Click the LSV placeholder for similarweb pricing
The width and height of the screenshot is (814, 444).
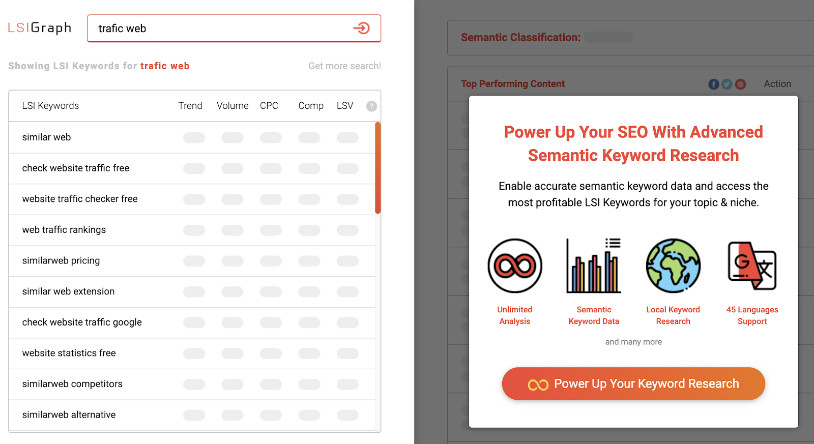click(x=347, y=261)
